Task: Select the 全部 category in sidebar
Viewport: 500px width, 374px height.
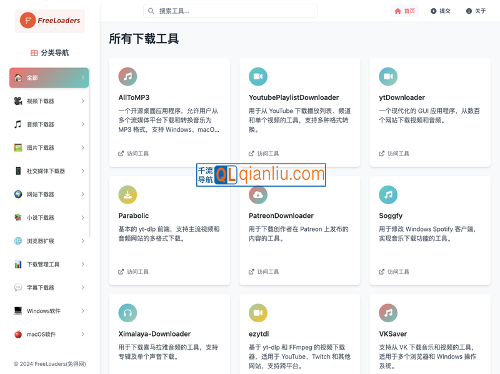Action: click(x=49, y=78)
